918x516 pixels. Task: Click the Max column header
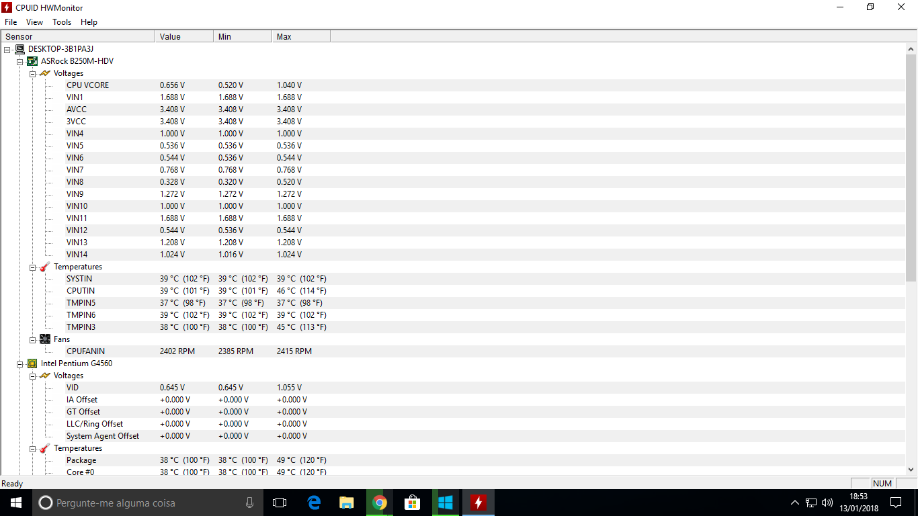(301, 36)
